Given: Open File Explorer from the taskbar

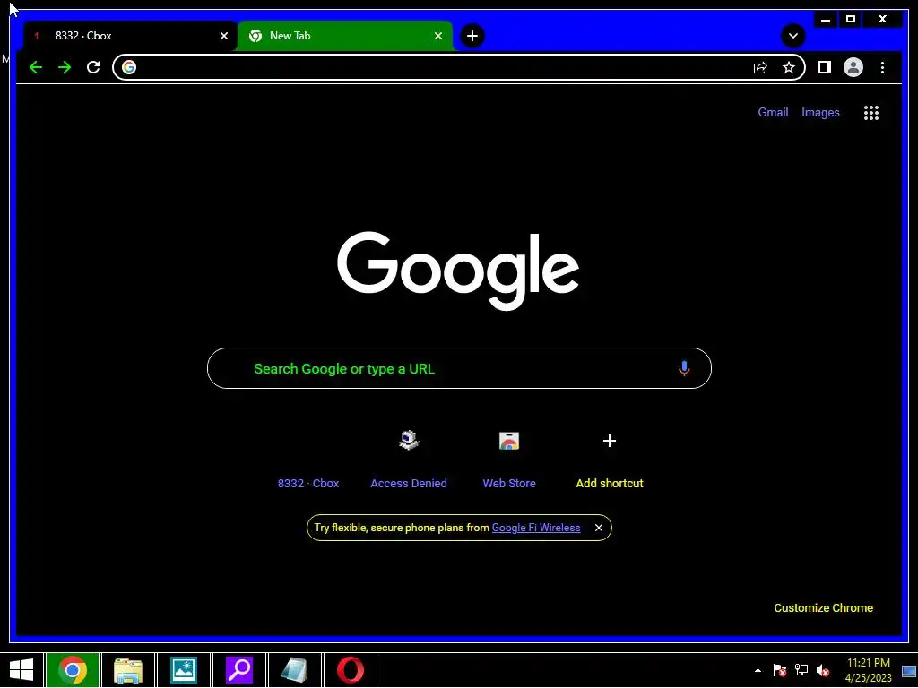Looking at the screenshot, I should coord(128,670).
